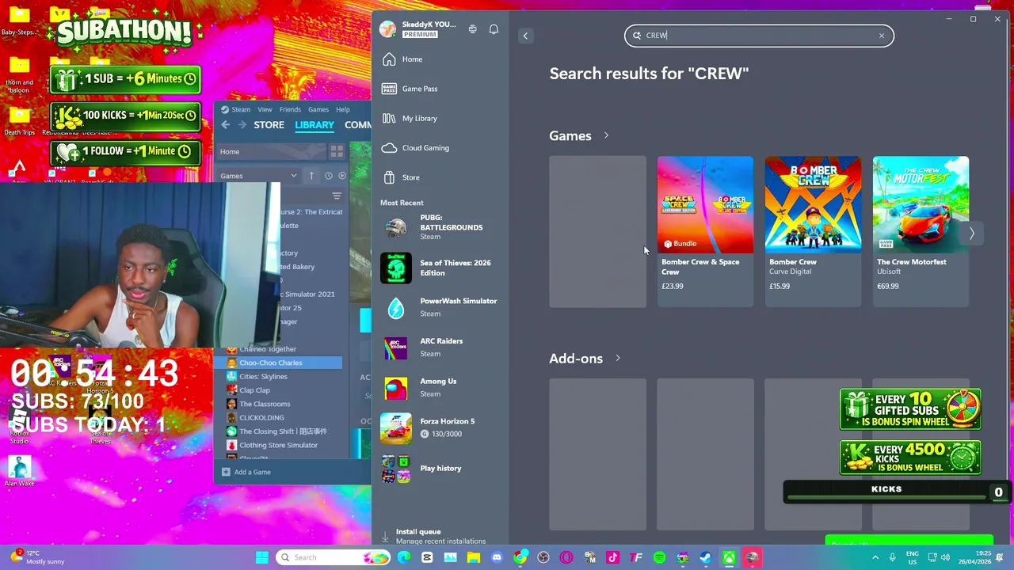
Task: Open Windows Start menu
Action: click(x=262, y=557)
